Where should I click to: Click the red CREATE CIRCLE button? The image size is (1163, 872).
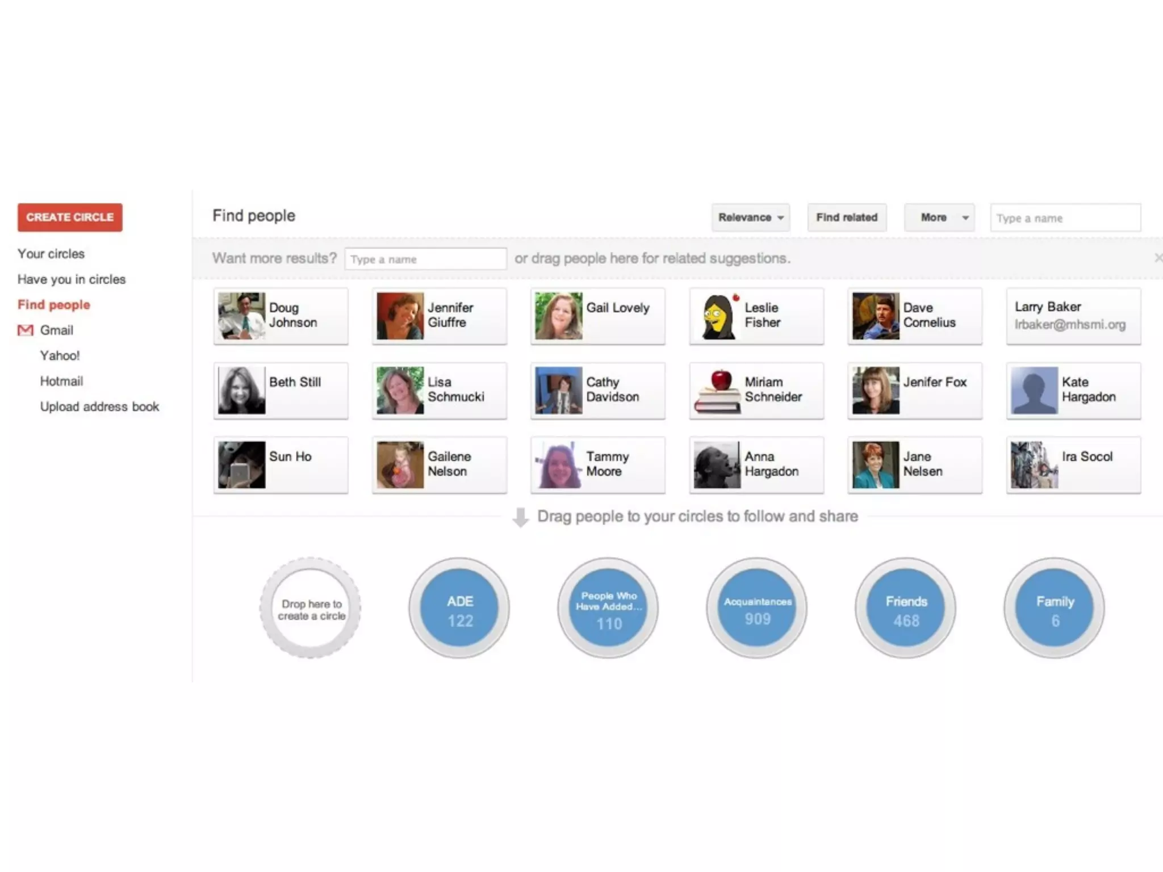[70, 217]
